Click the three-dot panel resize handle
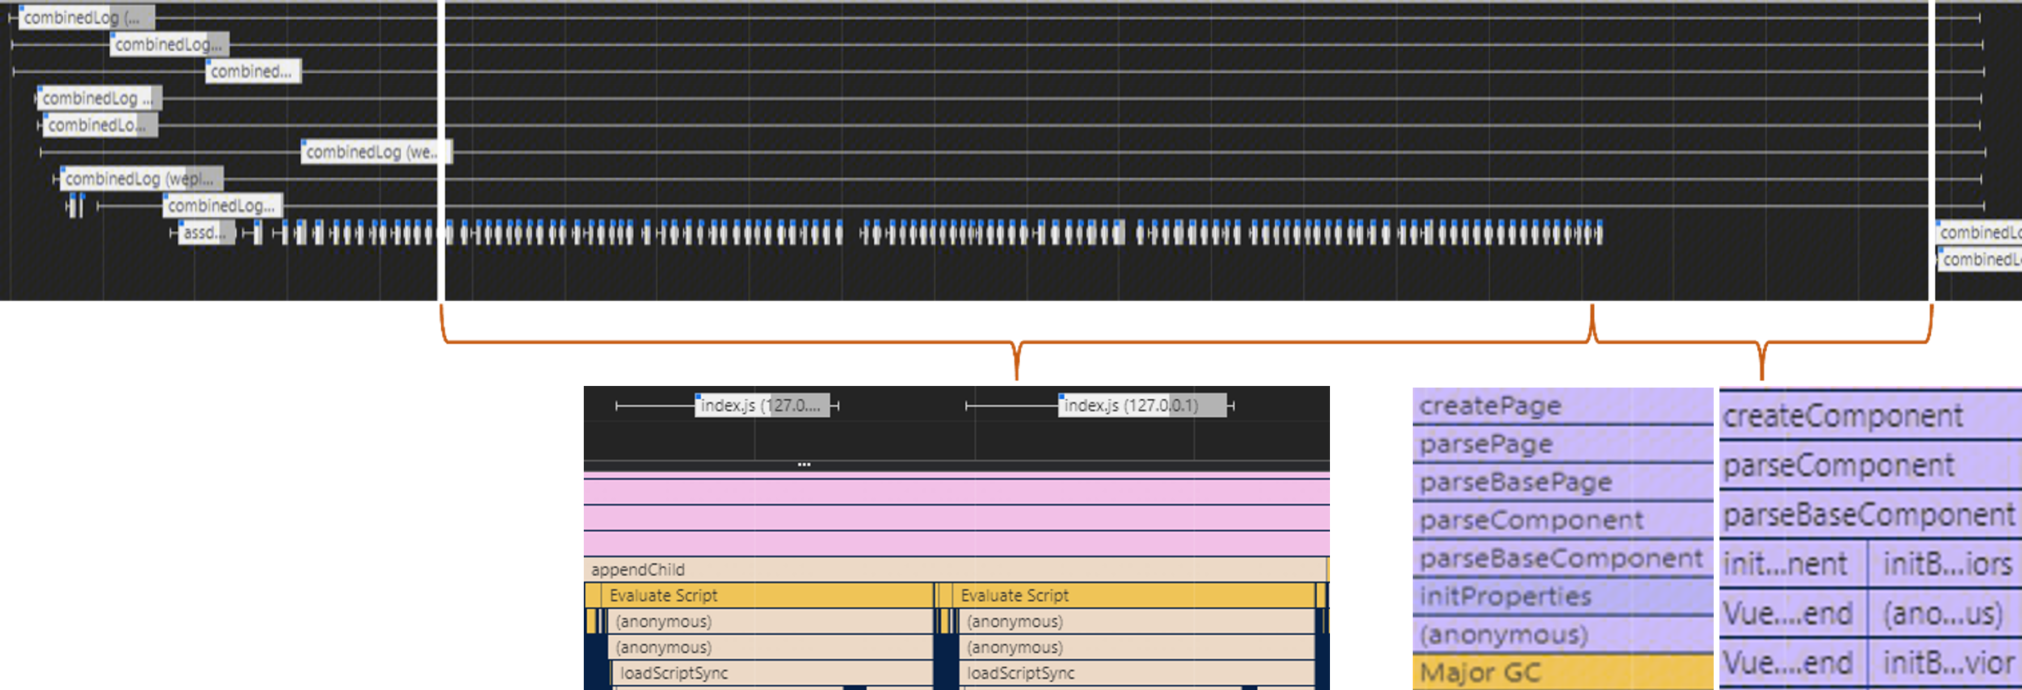The height and width of the screenshot is (690, 2022). coord(804,465)
